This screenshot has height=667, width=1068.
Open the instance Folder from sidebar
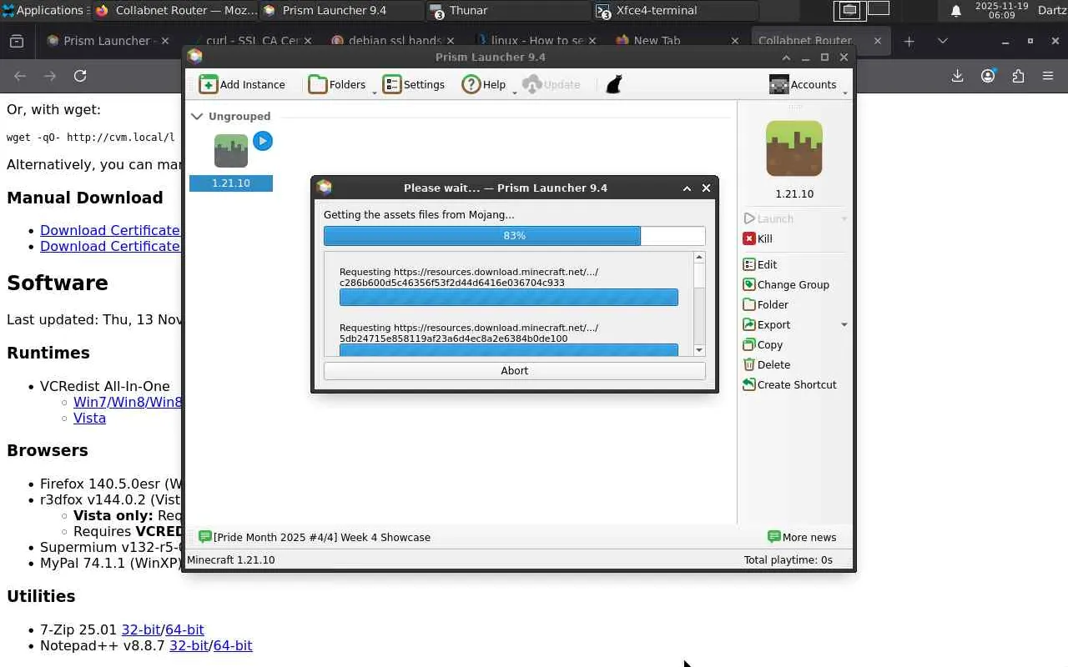click(765, 304)
